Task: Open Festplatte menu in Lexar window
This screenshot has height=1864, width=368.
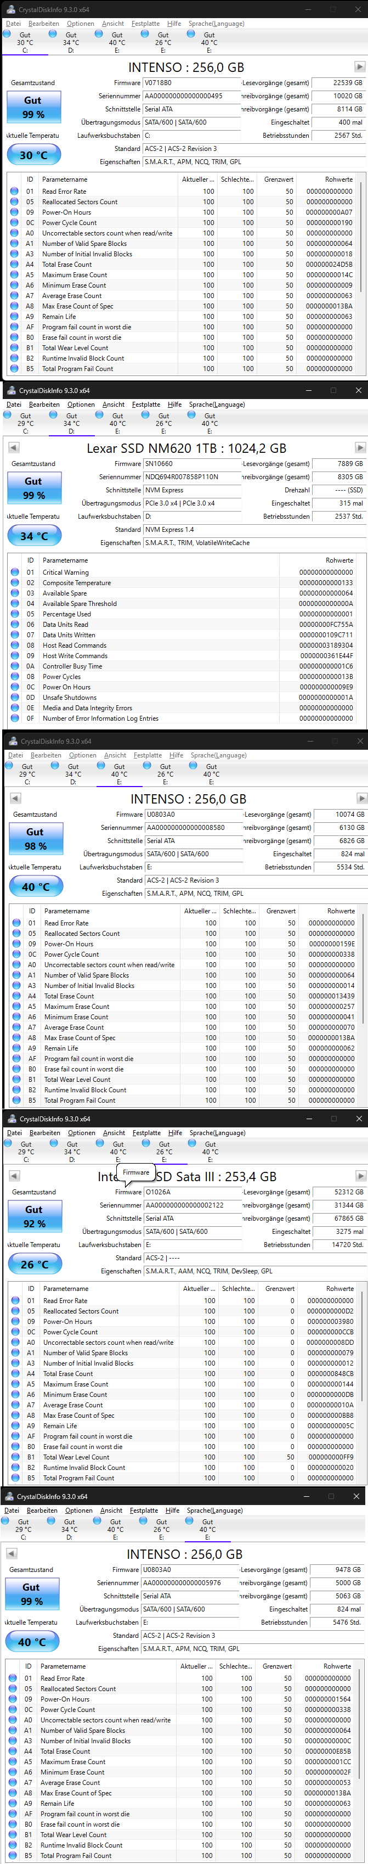Action: 146,404
